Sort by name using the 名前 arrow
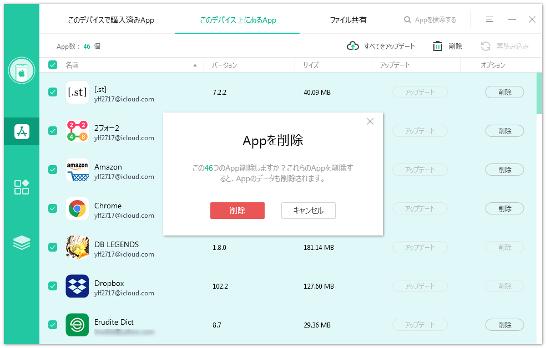Viewport: 546px width, 348px height. pyautogui.click(x=195, y=65)
